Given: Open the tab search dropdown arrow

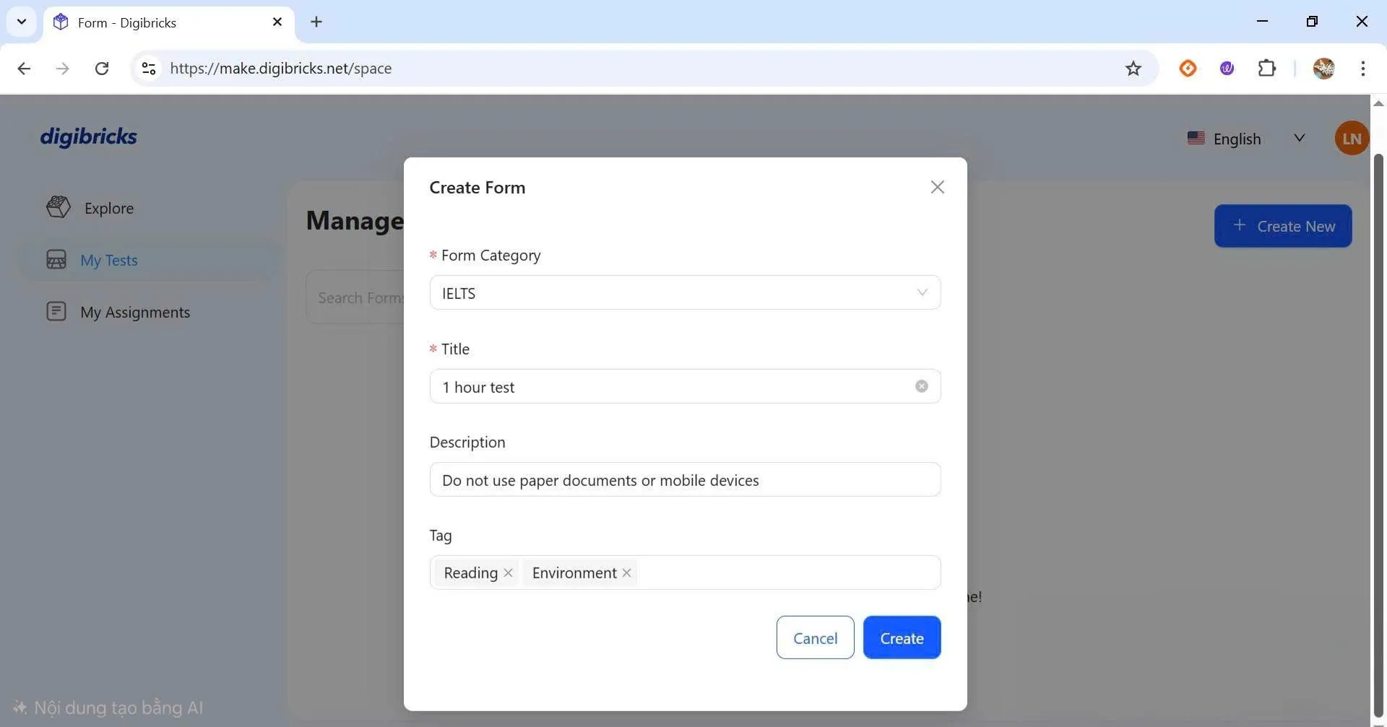Looking at the screenshot, I should tap(22, 22).
